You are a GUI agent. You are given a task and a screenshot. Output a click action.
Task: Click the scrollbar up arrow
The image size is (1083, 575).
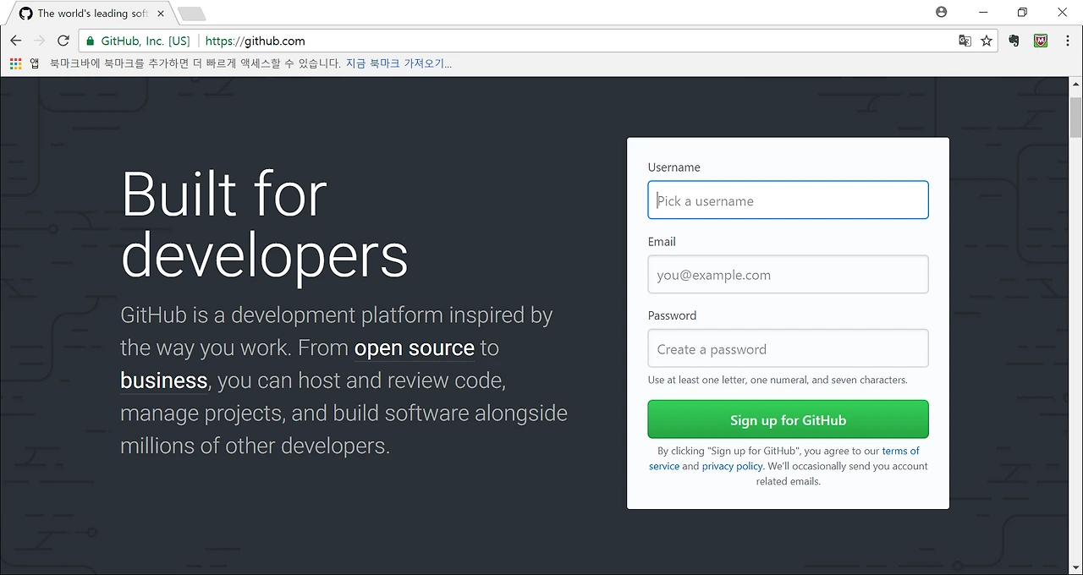(1075, 85)
